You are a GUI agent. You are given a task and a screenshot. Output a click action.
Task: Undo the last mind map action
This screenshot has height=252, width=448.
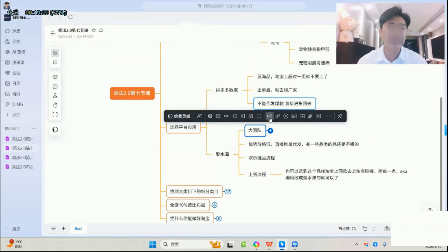[365, 228]
